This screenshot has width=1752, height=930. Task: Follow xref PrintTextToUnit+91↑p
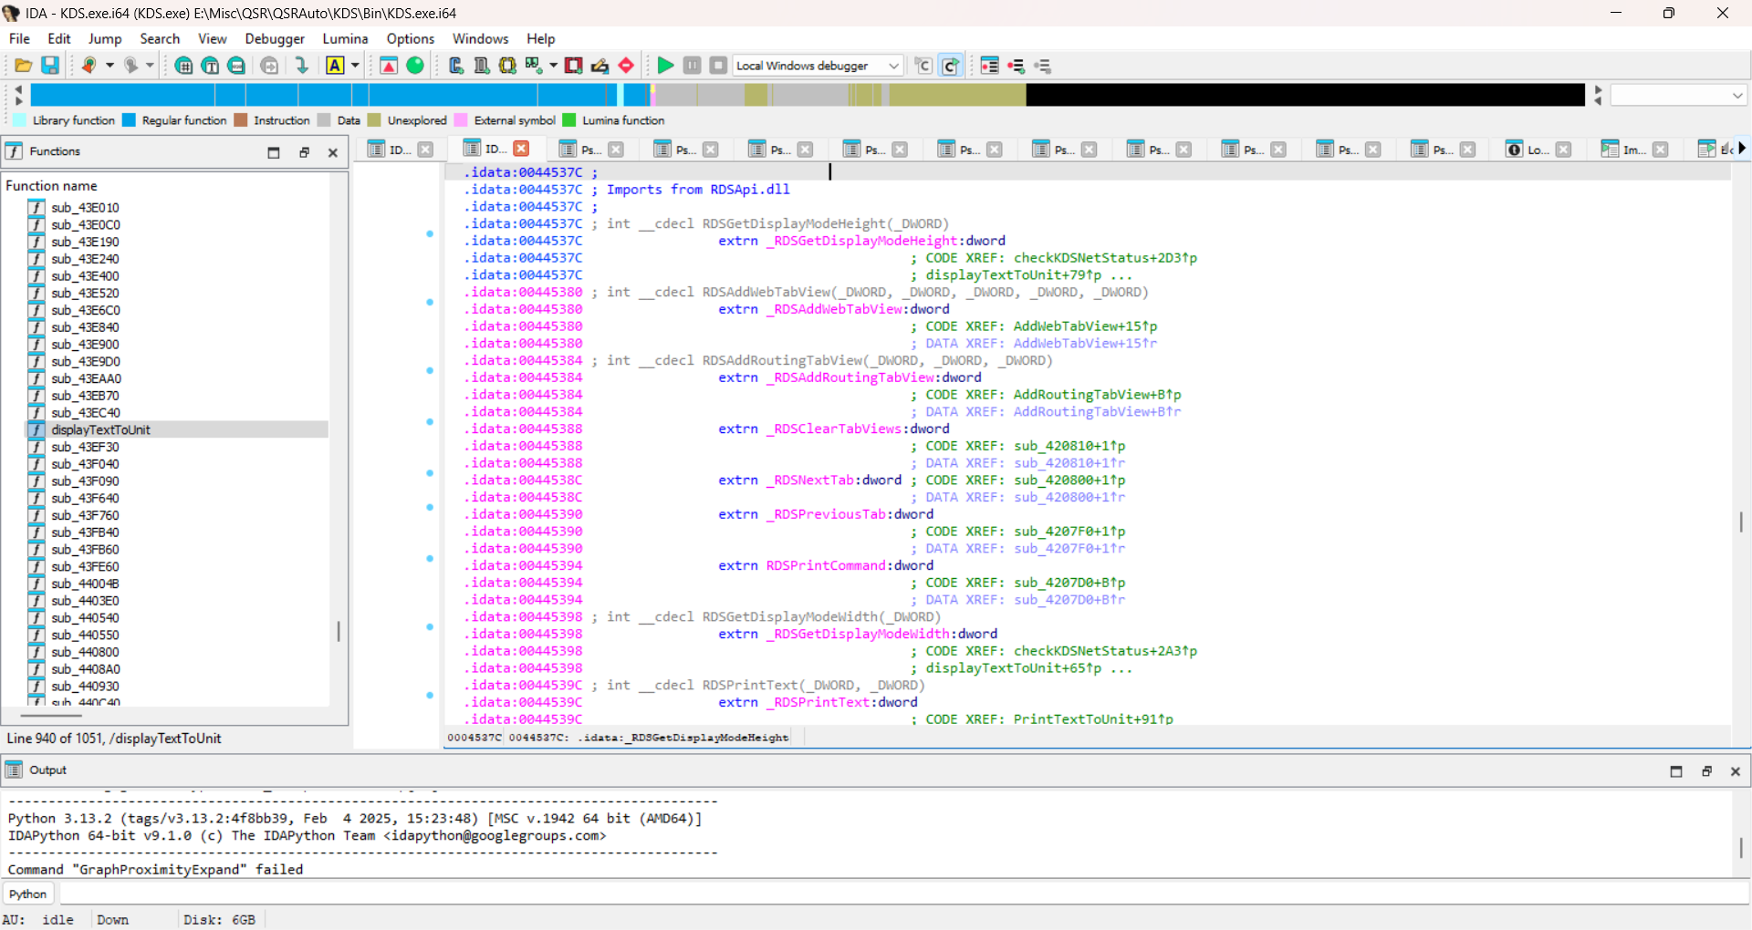[1093, 719]
